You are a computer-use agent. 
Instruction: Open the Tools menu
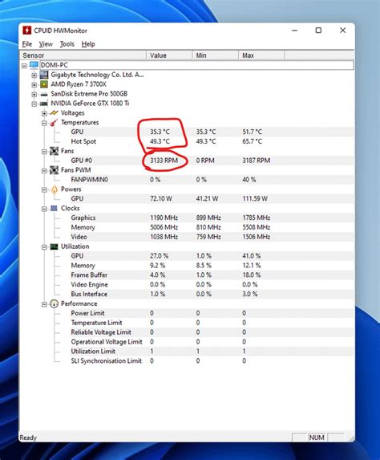[x=67, y=44]
